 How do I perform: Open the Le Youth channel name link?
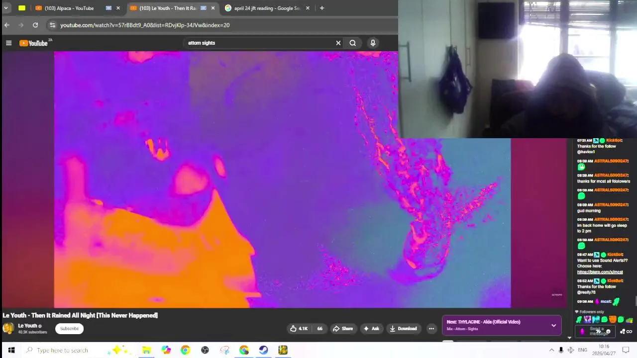pos(28,326)
